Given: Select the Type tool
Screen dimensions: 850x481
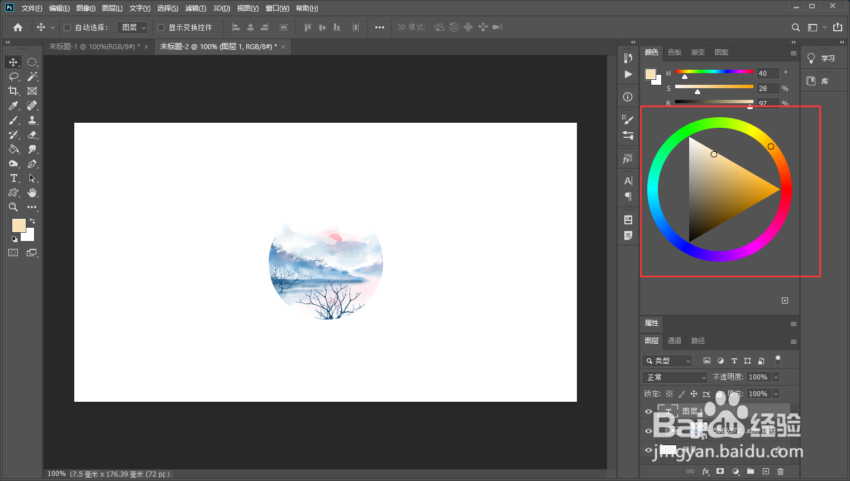Looking at the screenshot, I should [x=13, y=178].
